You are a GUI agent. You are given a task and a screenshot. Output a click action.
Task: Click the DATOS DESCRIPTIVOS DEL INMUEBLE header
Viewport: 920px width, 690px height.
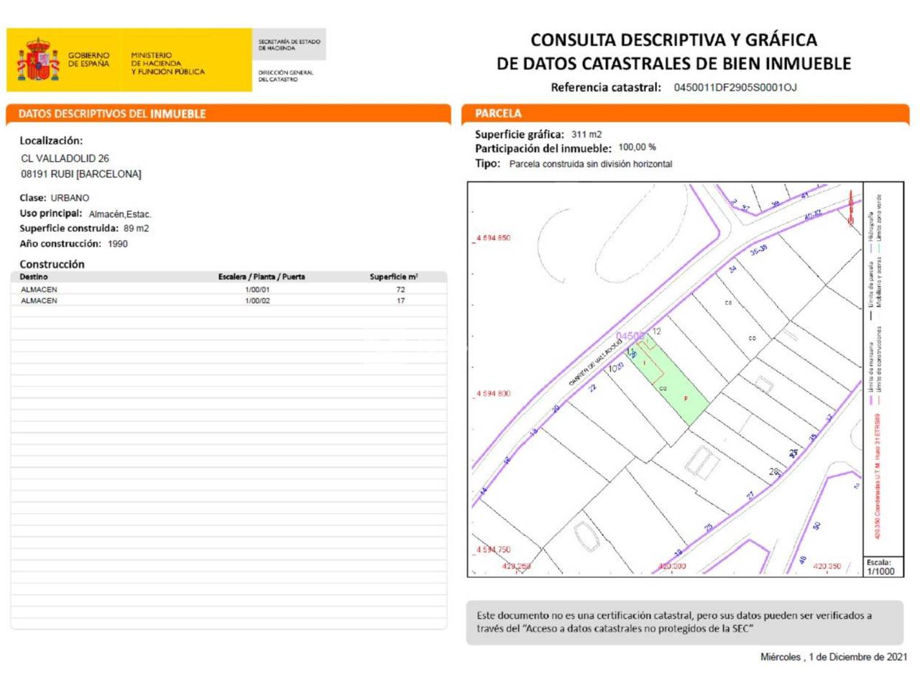click(112, 114)
